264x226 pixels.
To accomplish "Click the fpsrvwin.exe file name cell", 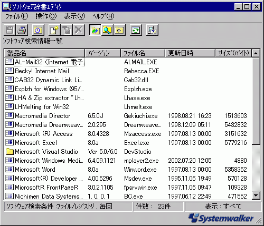I will (x=140, y=188).
